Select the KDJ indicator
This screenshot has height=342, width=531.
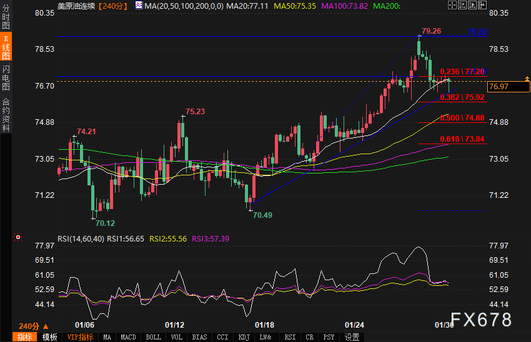point(244,337)
